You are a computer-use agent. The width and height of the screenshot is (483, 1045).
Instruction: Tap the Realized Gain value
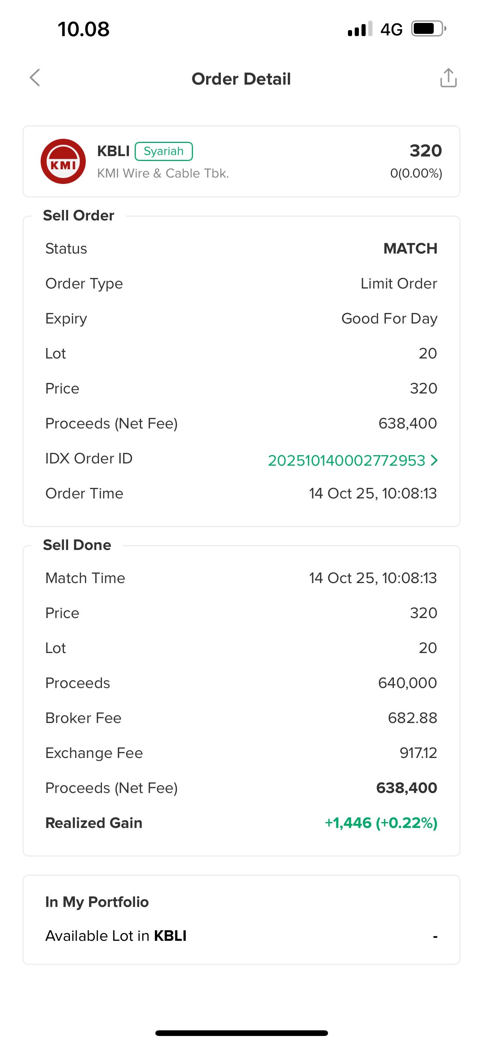381,823
